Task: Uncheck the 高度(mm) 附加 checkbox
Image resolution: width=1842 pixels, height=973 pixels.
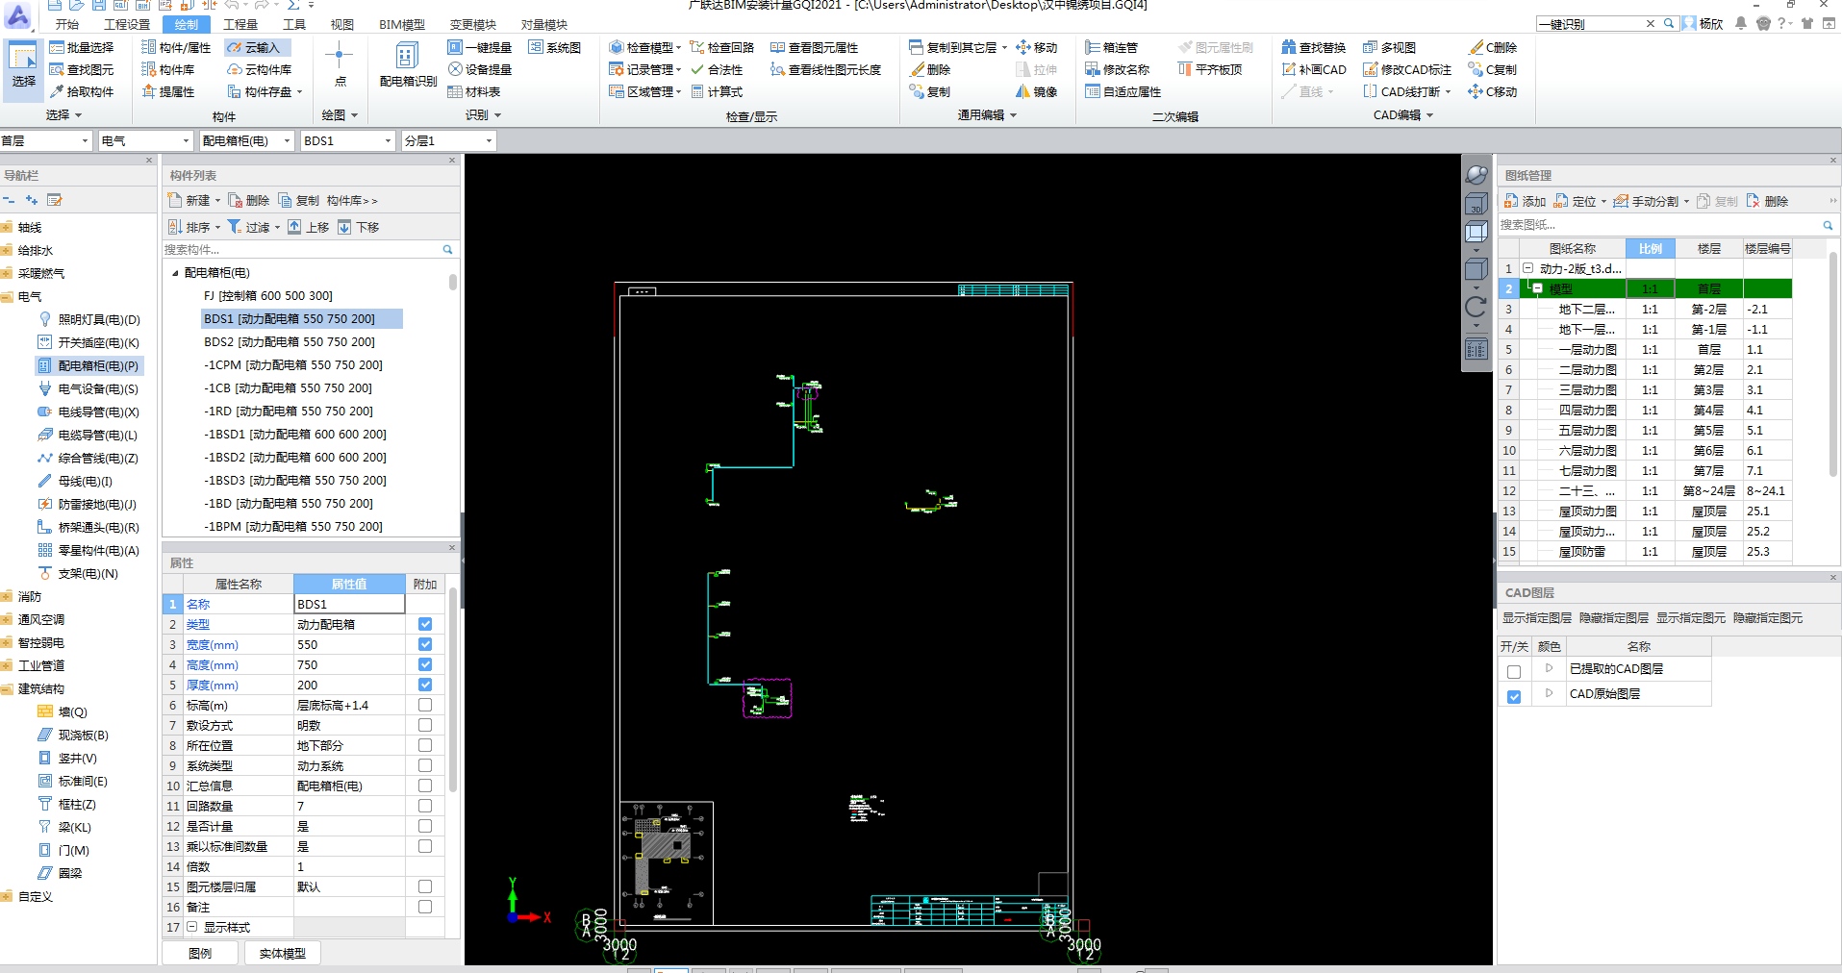Action: click(x=425, y=664)
